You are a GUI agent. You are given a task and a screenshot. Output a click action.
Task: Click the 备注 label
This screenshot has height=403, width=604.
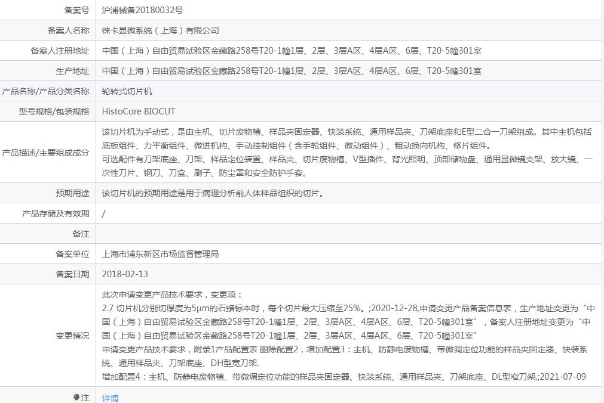pyautogui.click(x=81, y=234)
